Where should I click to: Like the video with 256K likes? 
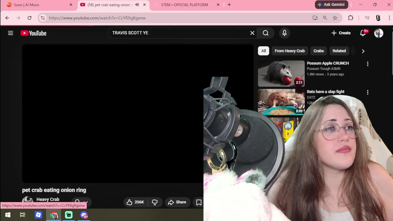135,202
